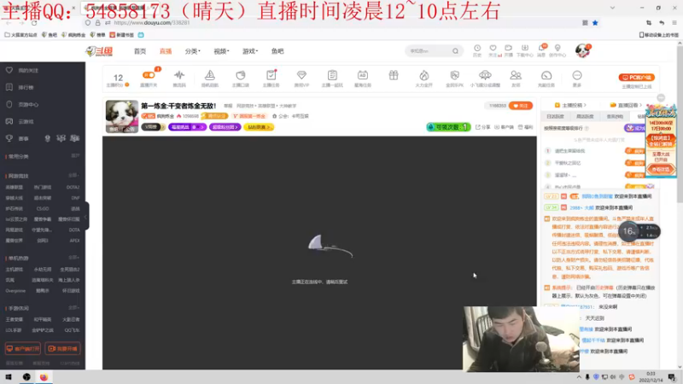
Task: Click the orange 关注 follow button
Action: (x=521, y=106)
